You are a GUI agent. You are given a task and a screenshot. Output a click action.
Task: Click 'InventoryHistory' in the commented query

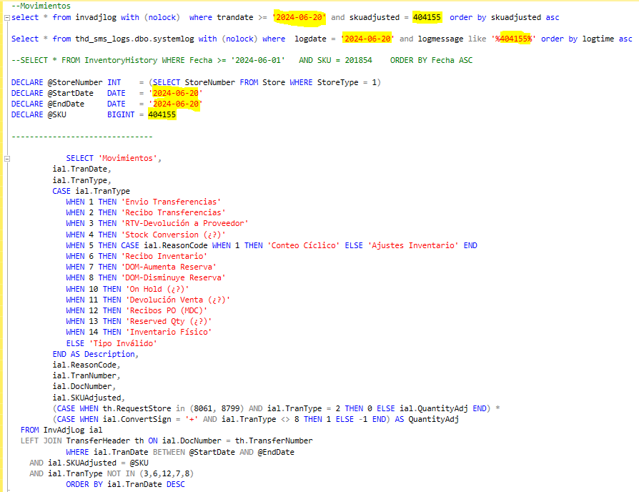pyautogui.click(x=121, y=60)
